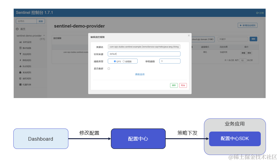Click 删除 in the rule row

(250, 53)
